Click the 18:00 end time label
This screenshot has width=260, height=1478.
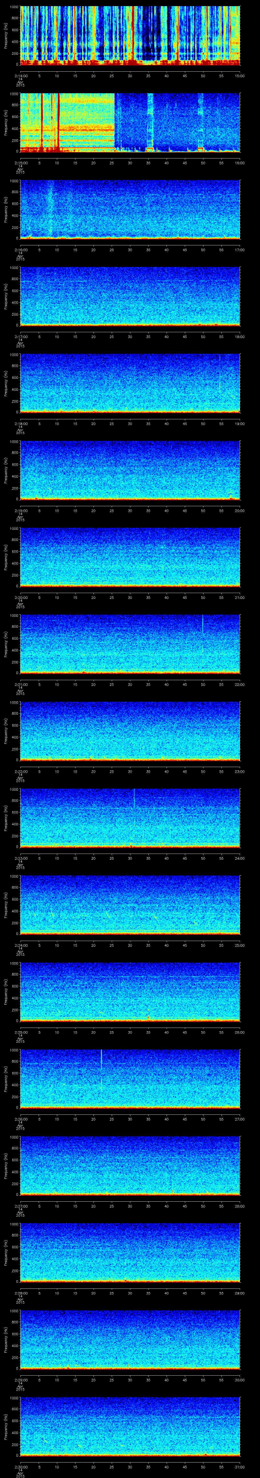coord(239,337)
